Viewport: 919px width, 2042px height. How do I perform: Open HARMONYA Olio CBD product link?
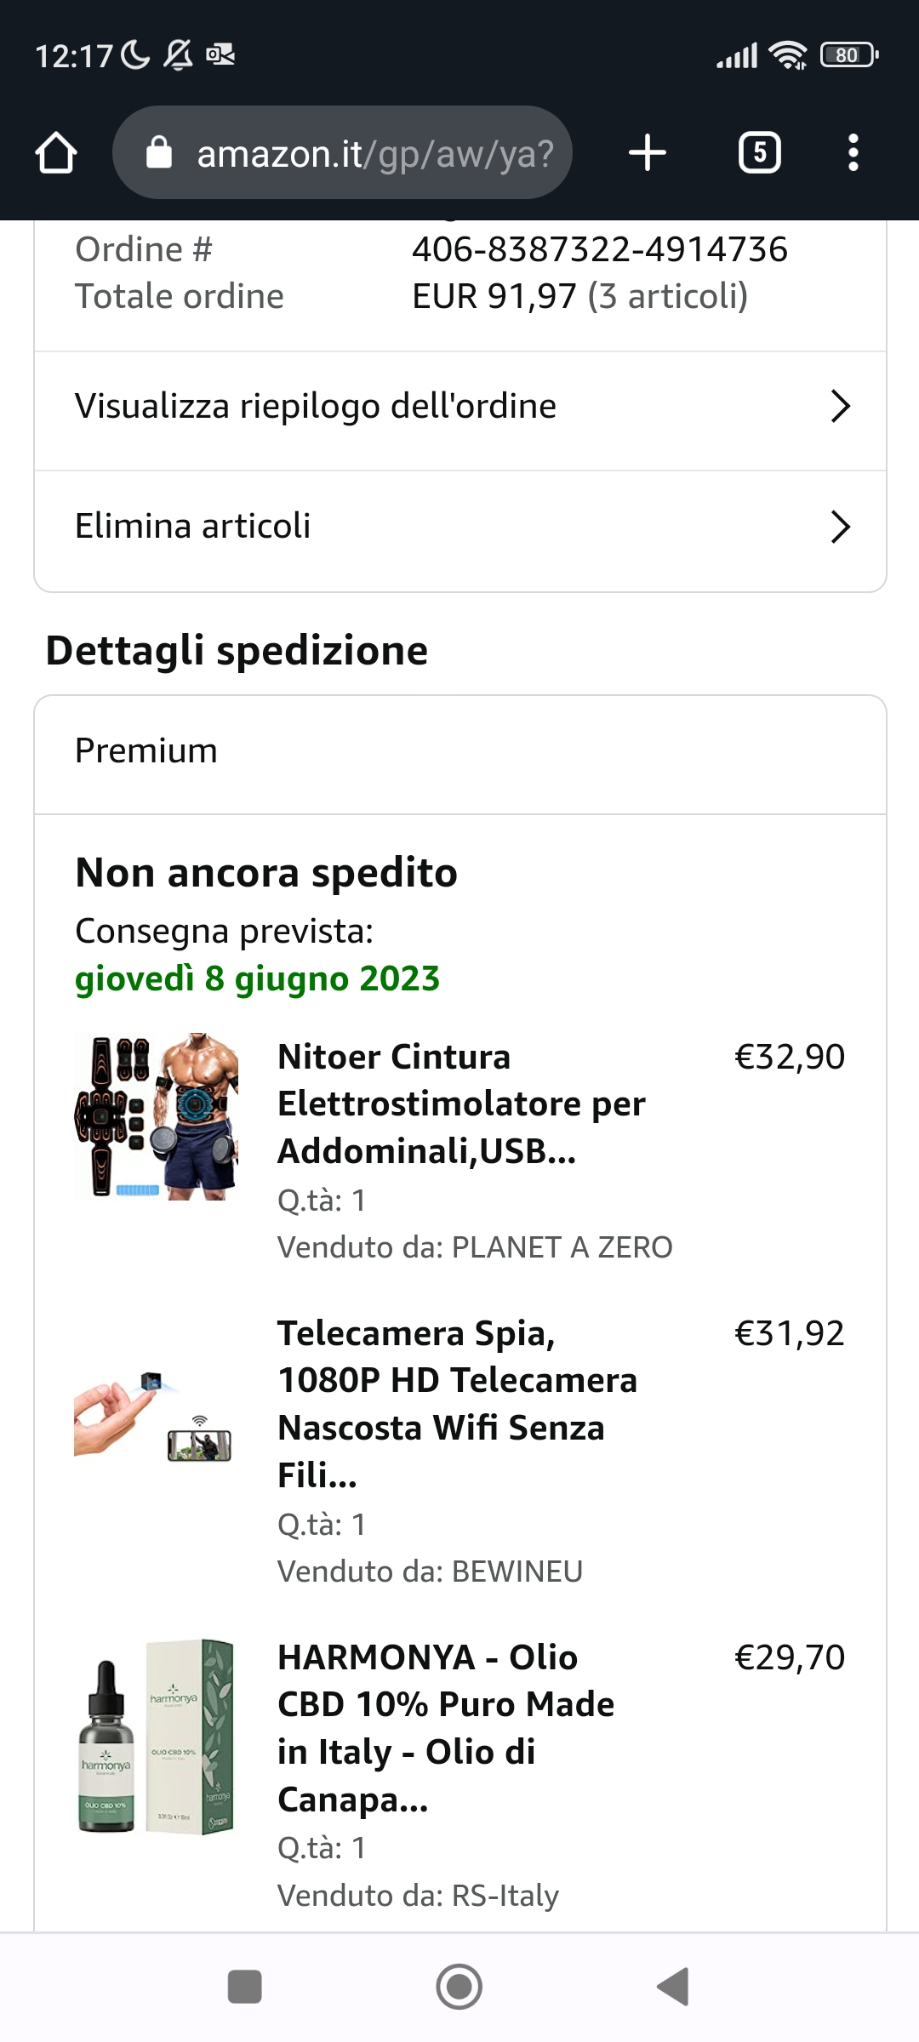point(446,1727)
